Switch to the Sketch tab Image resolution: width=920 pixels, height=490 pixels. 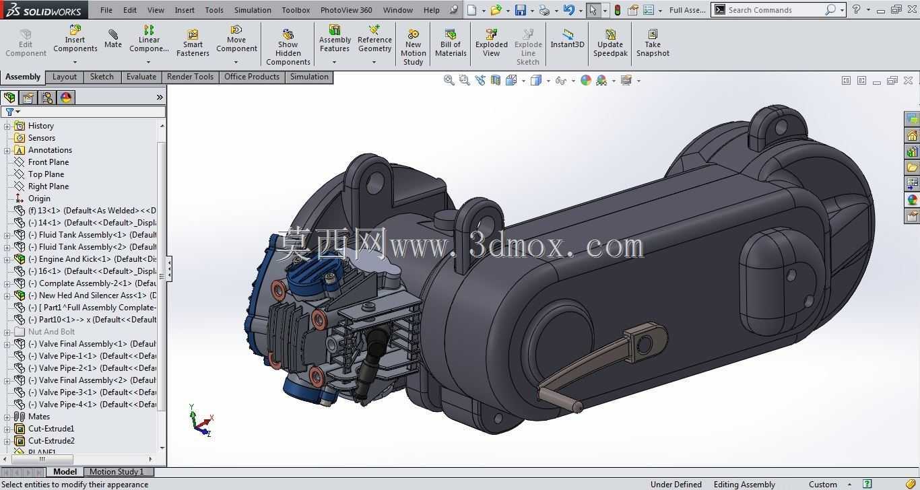pyautogui.click(x=102, y=77)
